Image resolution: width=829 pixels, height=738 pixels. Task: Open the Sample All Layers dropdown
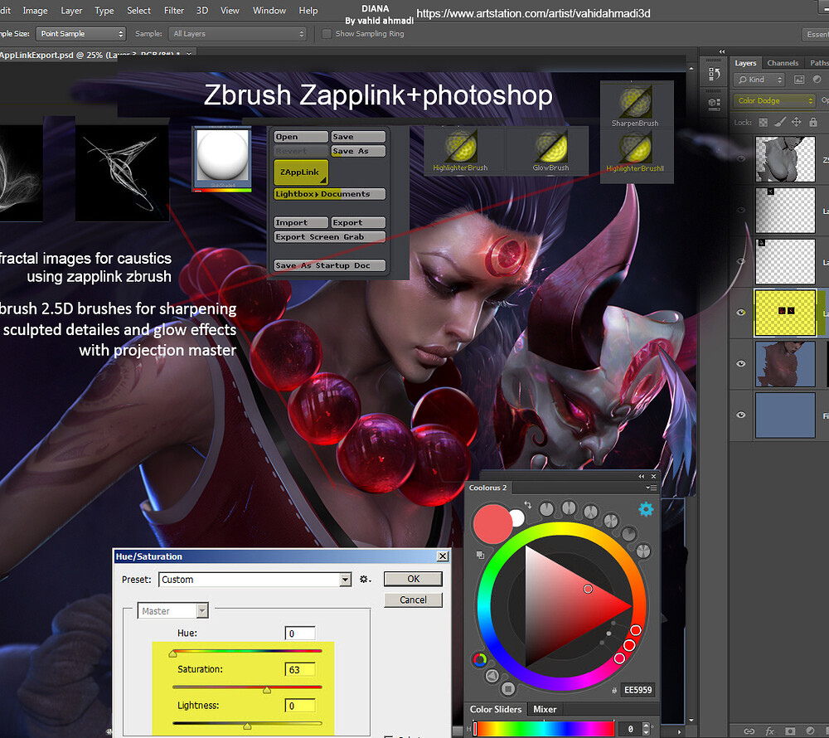(x=238, y=34)
